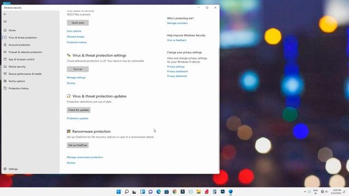Screen dimensions: 349x196
Task: Open Home in the sidebar
Action: [12, 30]
